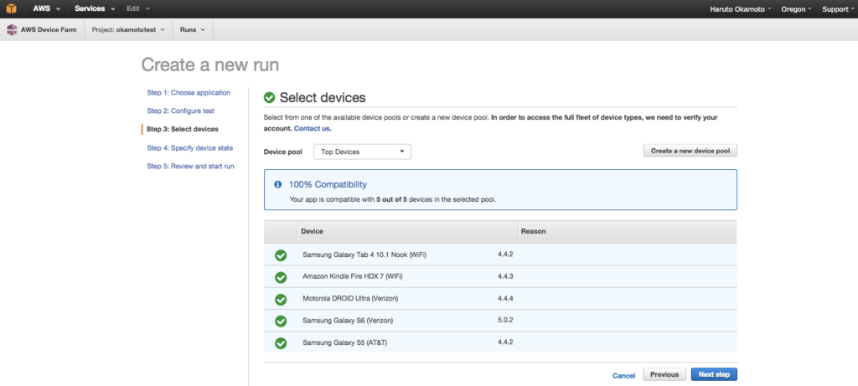
Task: Select Amazon Kindle Fire HDX 7 (WiFi) text
Action: click(x=354, y=276)
